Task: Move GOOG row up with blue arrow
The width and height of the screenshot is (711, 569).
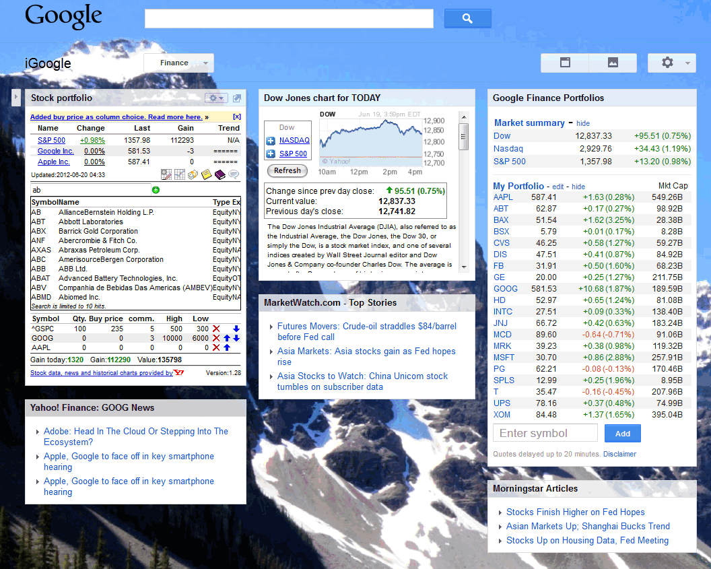Action: pyautogui.click(x=227, y=338)
